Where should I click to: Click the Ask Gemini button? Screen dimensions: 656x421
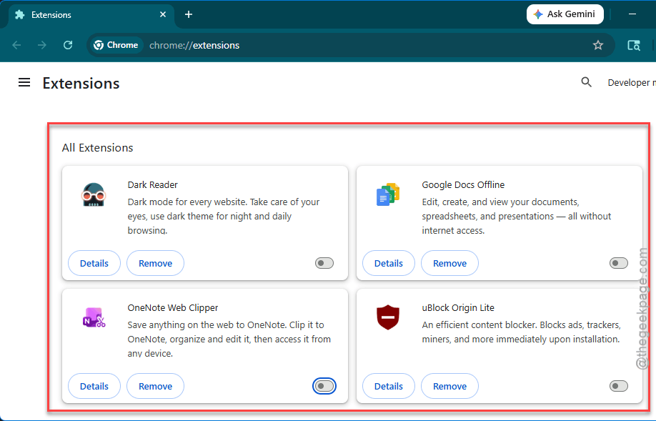565,14
